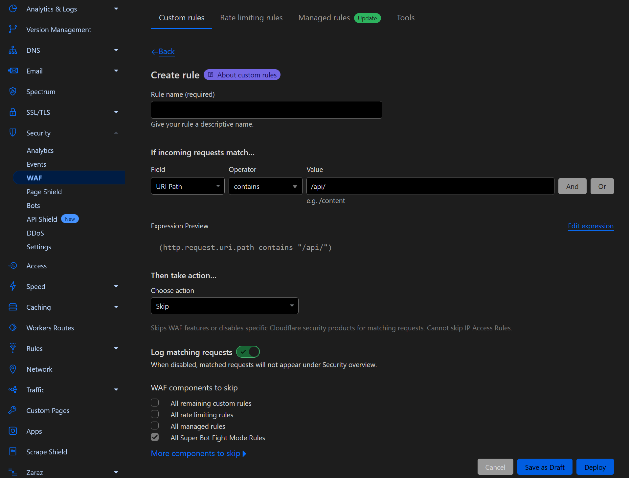Switch to the Rate limiting rules tab
Viewport: 629px width, 478px height.
click(x=251, y=18)
